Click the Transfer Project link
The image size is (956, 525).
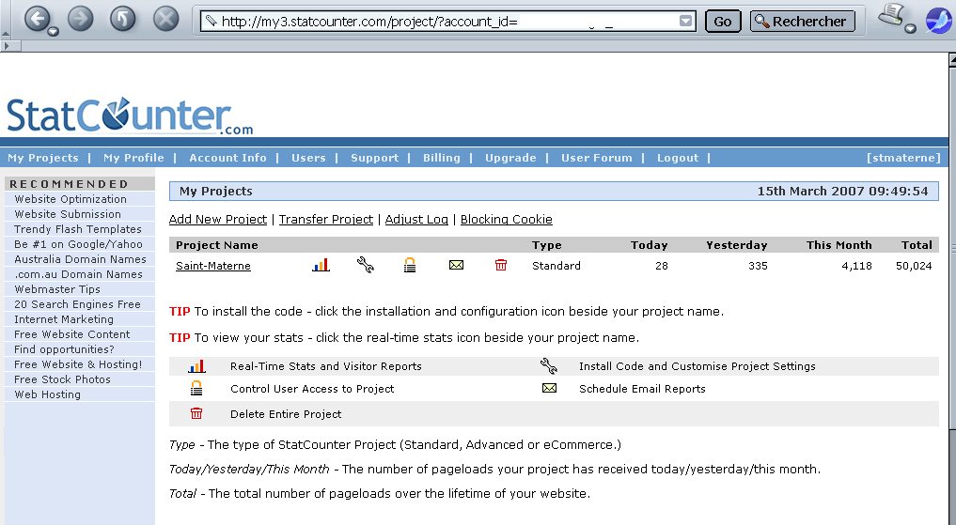[325, 219]
